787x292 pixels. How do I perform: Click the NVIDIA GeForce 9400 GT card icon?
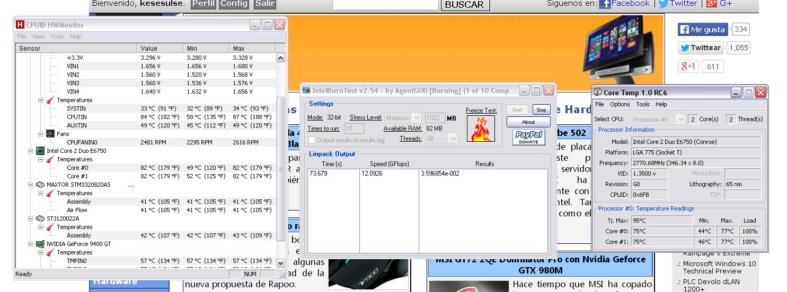pyautogui.click(x=40, y=244)
